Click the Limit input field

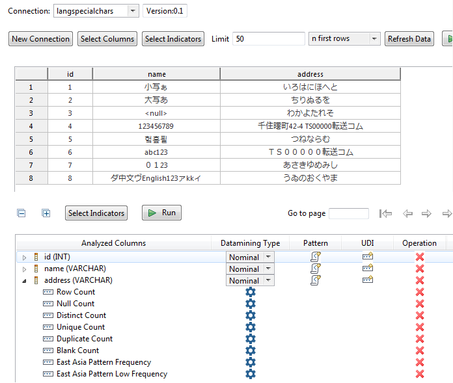point(268,39)
